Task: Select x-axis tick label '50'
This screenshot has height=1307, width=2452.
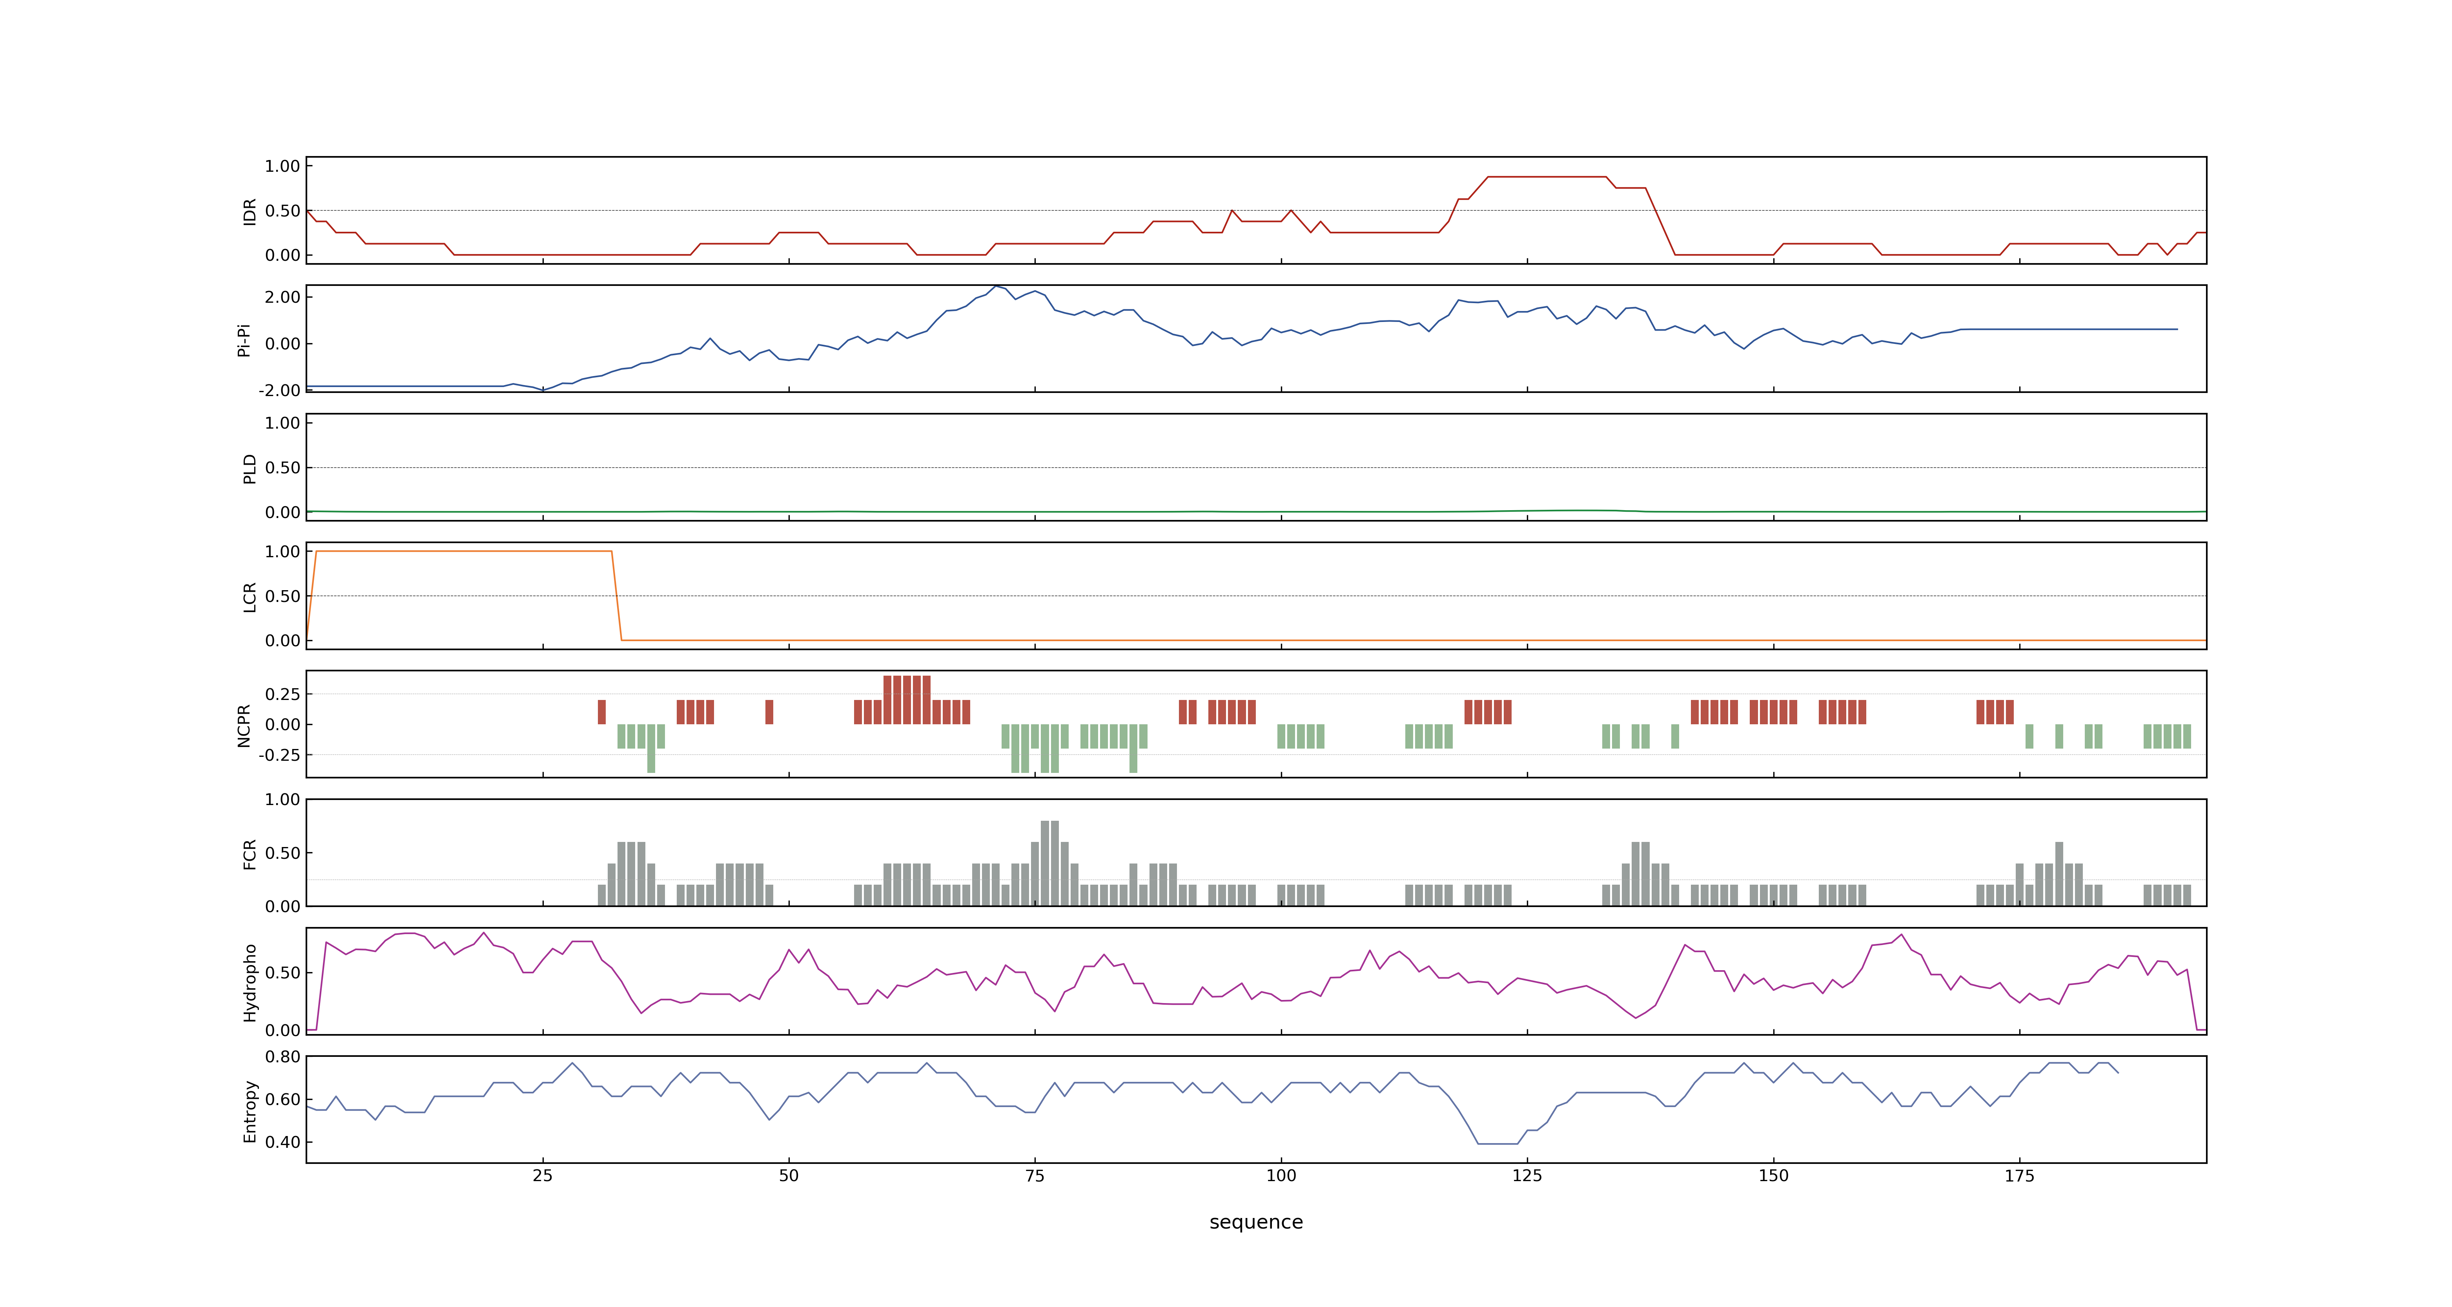Action: 789,1176
